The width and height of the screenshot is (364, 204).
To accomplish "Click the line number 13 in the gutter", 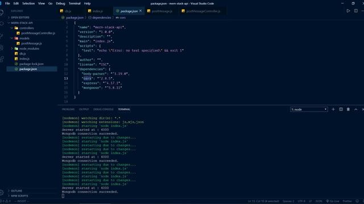I will pos(66,78).
